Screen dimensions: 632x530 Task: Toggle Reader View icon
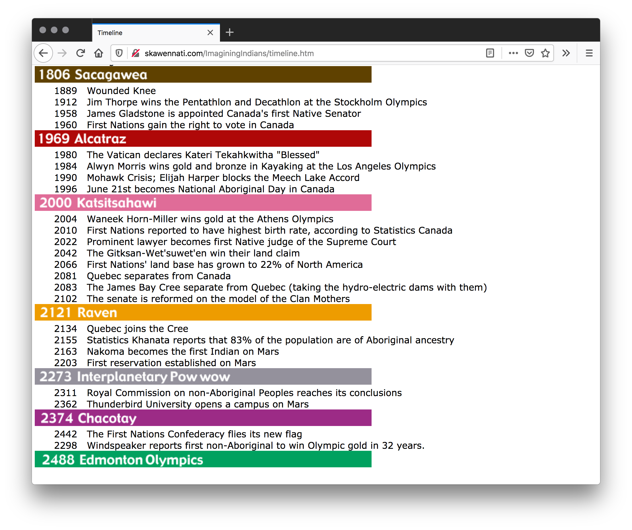490,53
